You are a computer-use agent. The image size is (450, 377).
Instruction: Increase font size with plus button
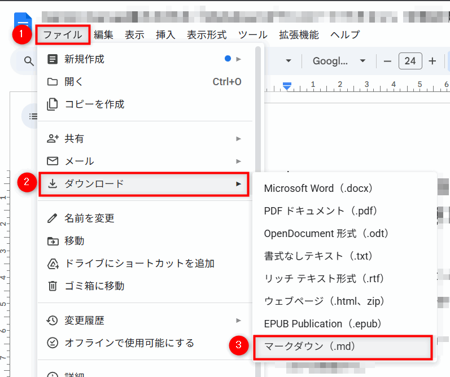pos(432,61)
